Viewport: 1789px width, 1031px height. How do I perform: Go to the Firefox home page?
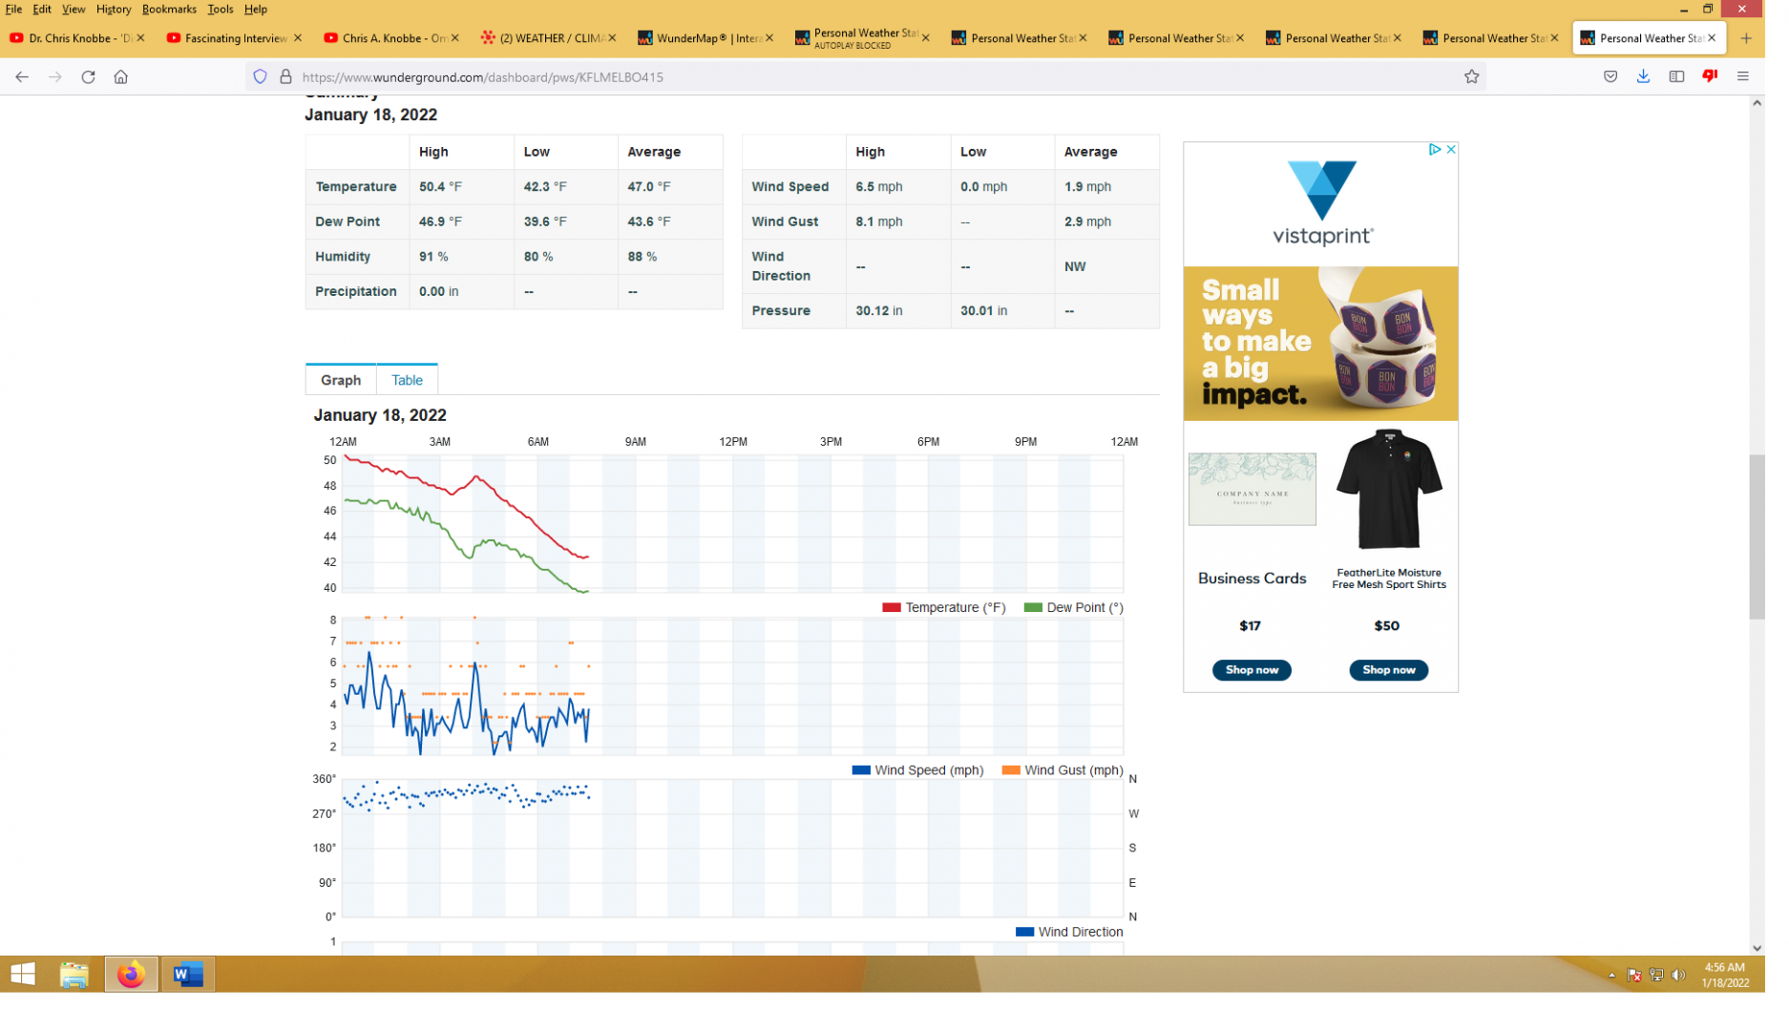122,77
